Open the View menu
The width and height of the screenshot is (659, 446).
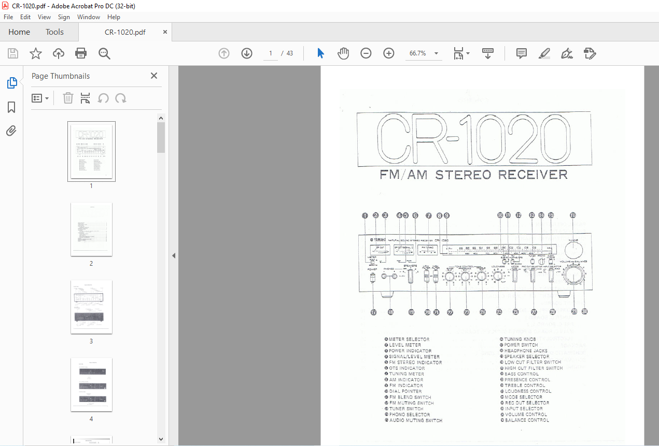pos(45,17)
